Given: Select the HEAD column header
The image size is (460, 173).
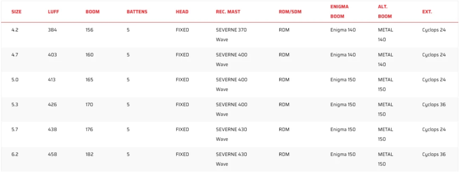Looking at the screenshot, I should click(x=182, y=12).
